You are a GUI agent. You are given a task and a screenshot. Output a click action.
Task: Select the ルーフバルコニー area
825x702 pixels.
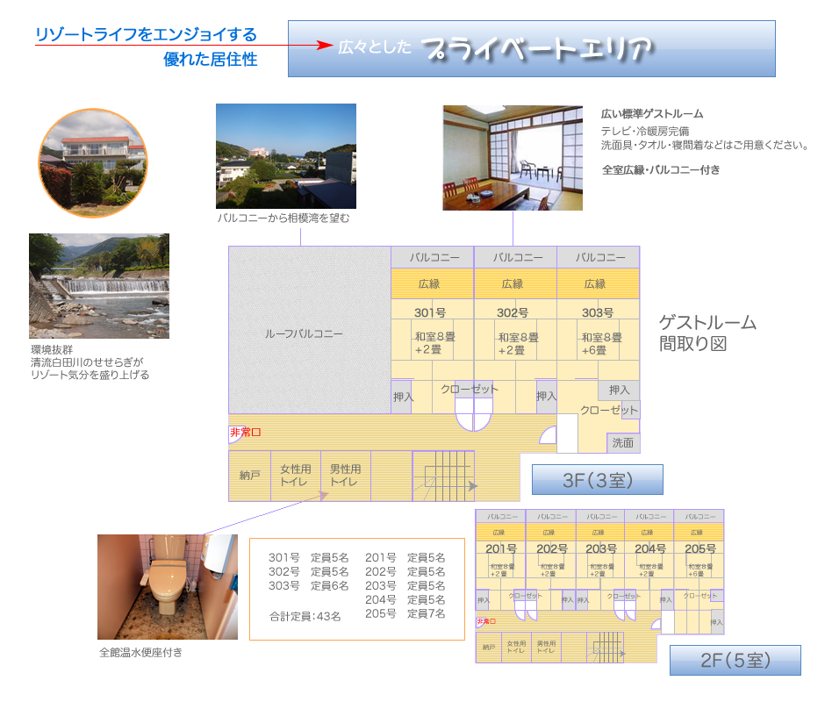[x=305, y=333]
